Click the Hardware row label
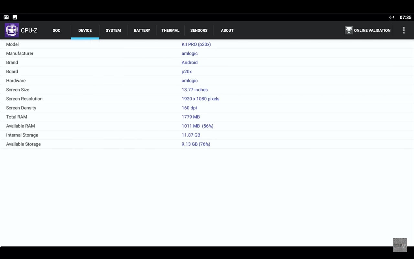This screenshot has height=259, width=414. pyautogui.click(x=16, y=81)
